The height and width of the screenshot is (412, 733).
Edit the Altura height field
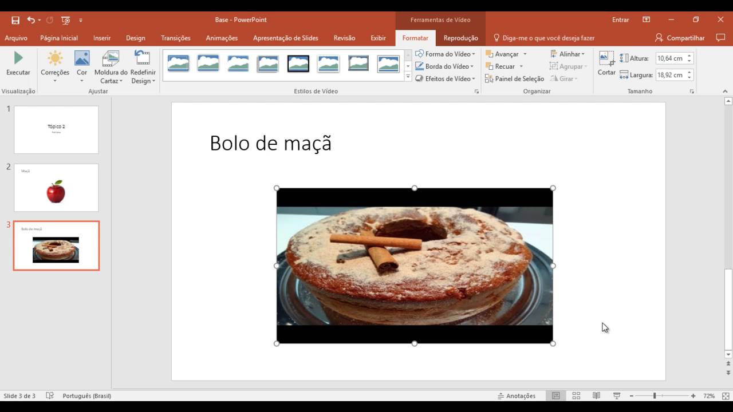pyautogui.click(x=670, y=58)
